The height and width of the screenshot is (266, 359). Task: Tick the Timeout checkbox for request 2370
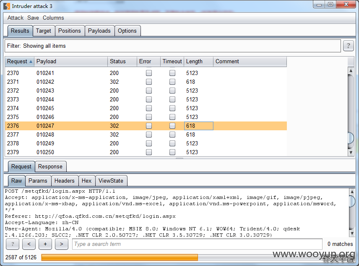pos(172,73)
